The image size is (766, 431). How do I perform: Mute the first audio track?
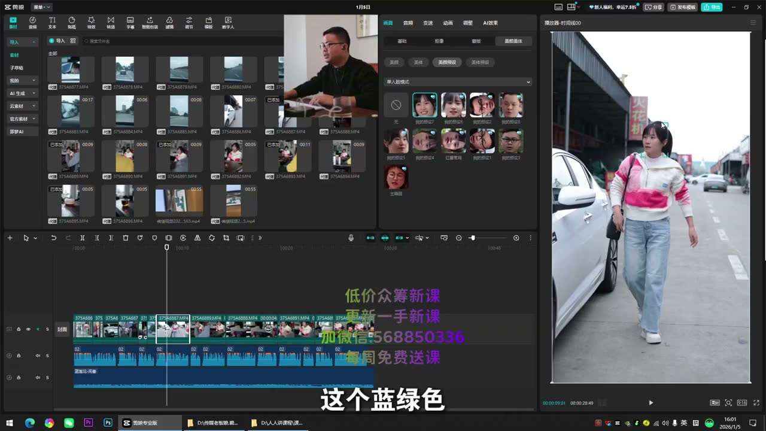click(x=38, y=356)
